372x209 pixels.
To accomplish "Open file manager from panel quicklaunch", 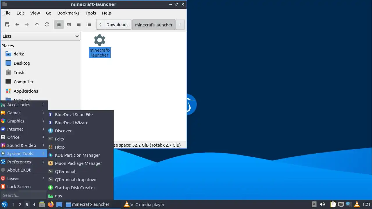I will (x=42, y=204).
